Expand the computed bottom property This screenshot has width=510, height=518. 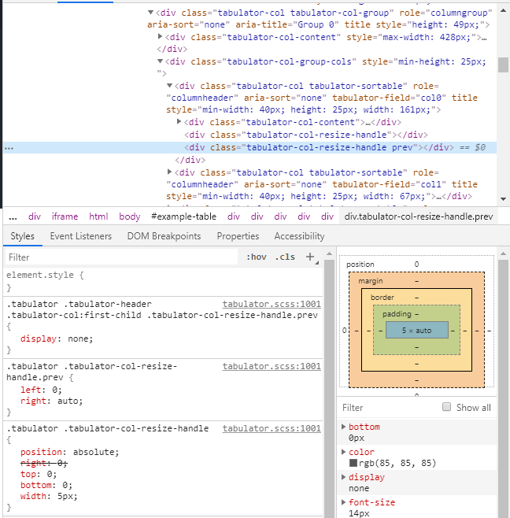tap(343, 427)
